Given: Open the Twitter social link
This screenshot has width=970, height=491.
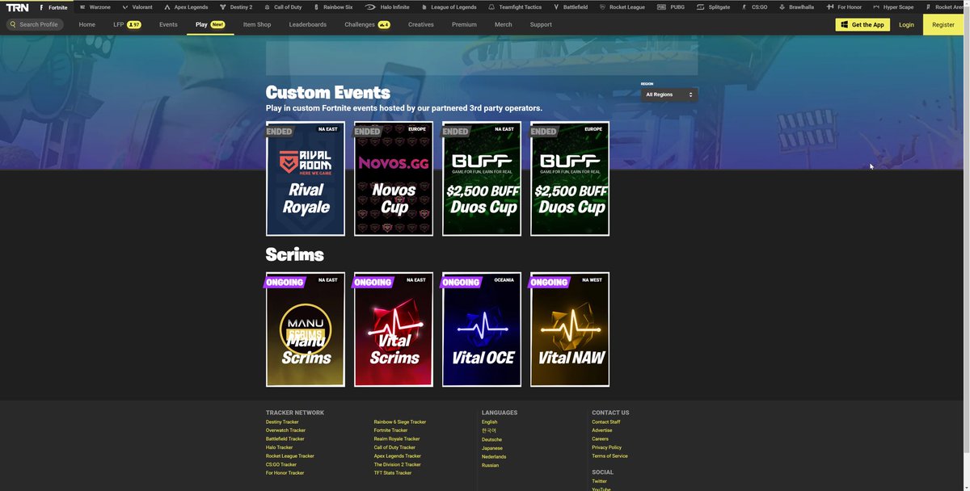Looking at the screenshot, I should point(599,481).
